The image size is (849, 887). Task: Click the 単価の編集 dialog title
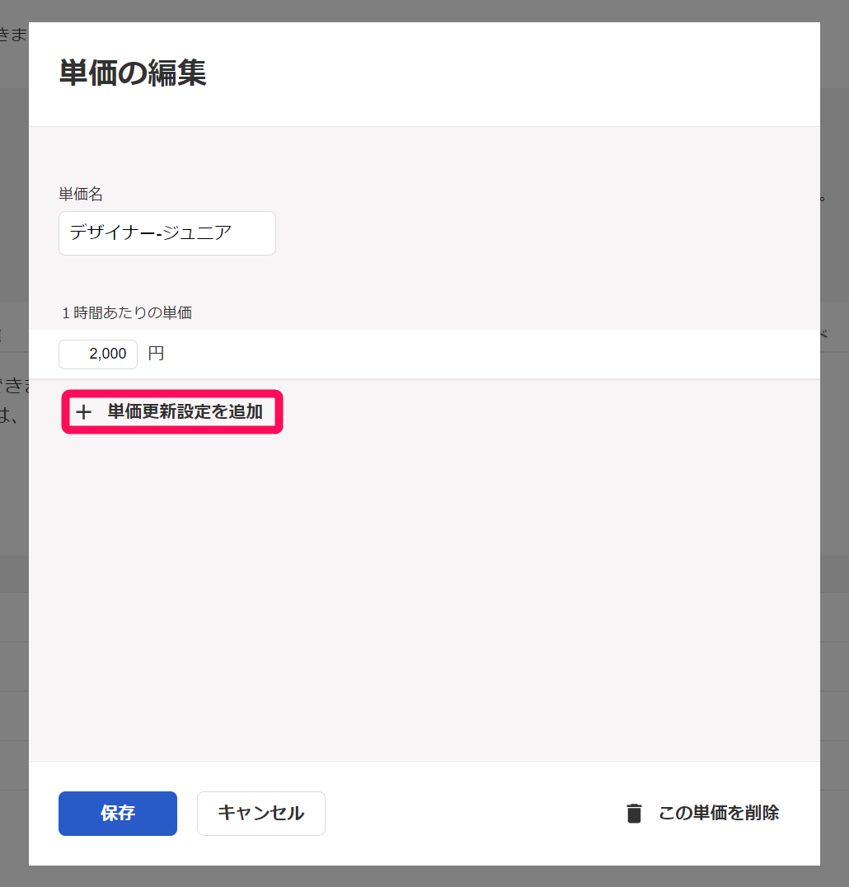tap(133, 73)
